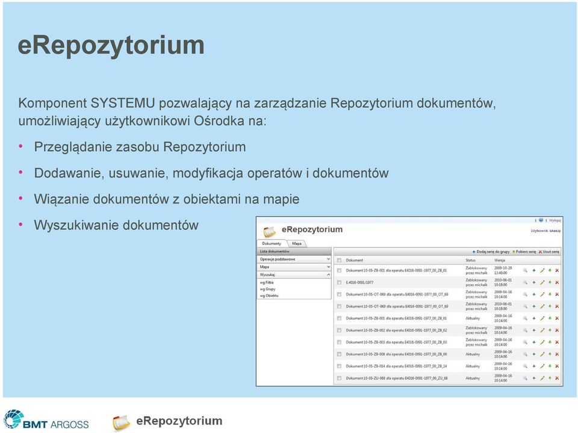
Task: Click green download arrow for document ZB_03
Action: click(x=550, y=342)
